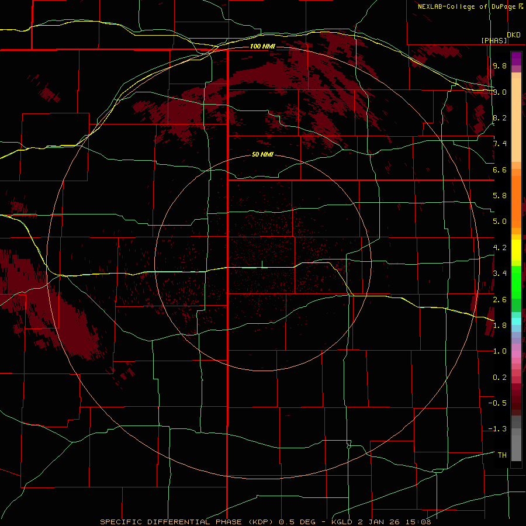
Task: Click the 2.6 scale value
Action: pos(500,300)
